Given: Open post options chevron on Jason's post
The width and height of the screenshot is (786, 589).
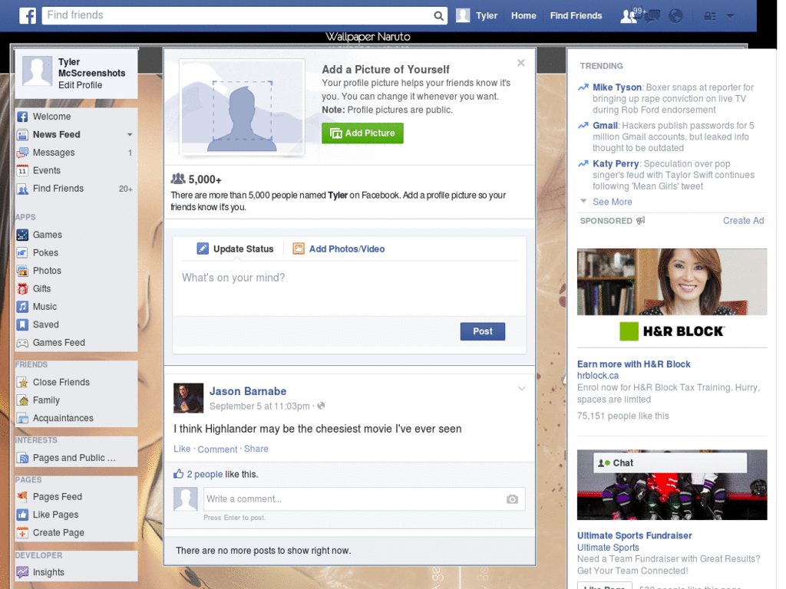Looking at the screenshot, I should pyautogui.click(x=521, y=389).
